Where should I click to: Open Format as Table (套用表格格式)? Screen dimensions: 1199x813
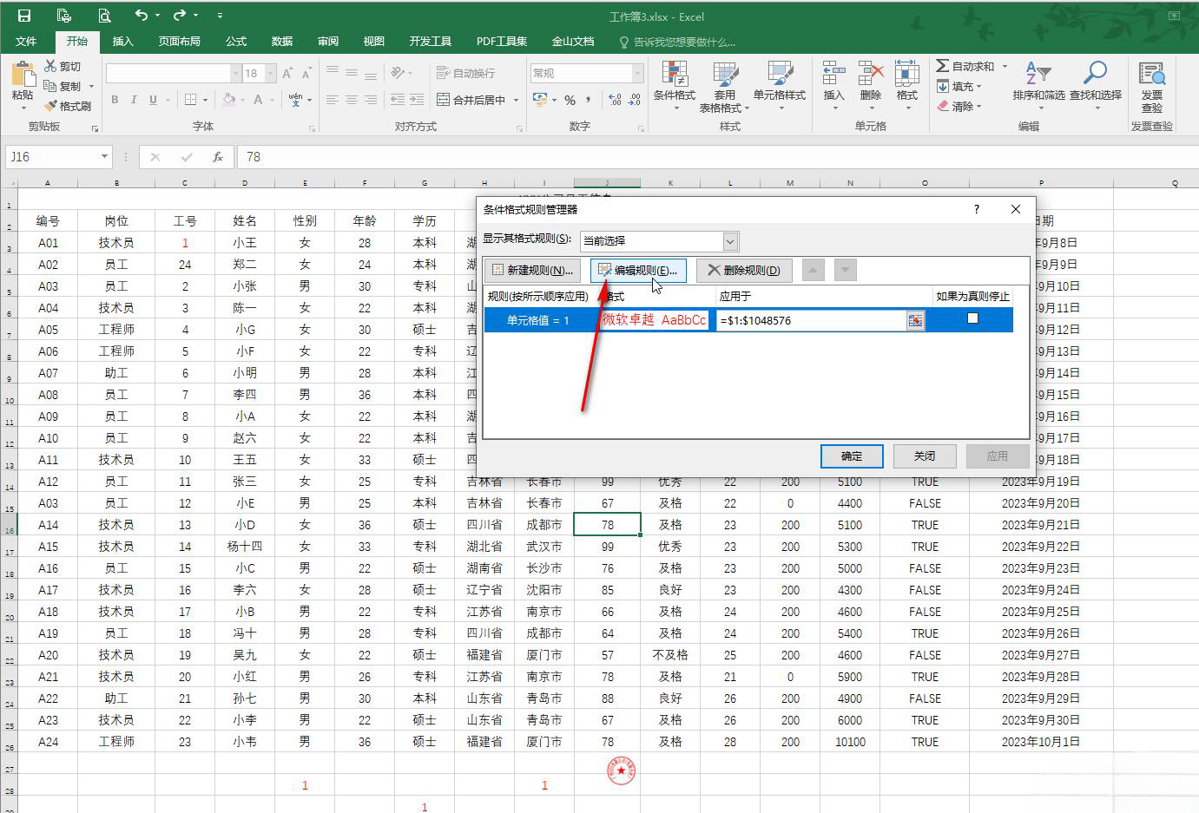(724, 87)
